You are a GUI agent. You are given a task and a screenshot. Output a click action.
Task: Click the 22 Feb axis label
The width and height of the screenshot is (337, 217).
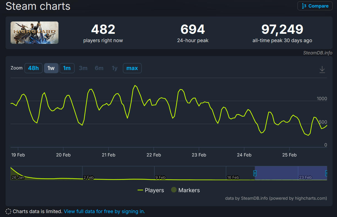[154, 155]
